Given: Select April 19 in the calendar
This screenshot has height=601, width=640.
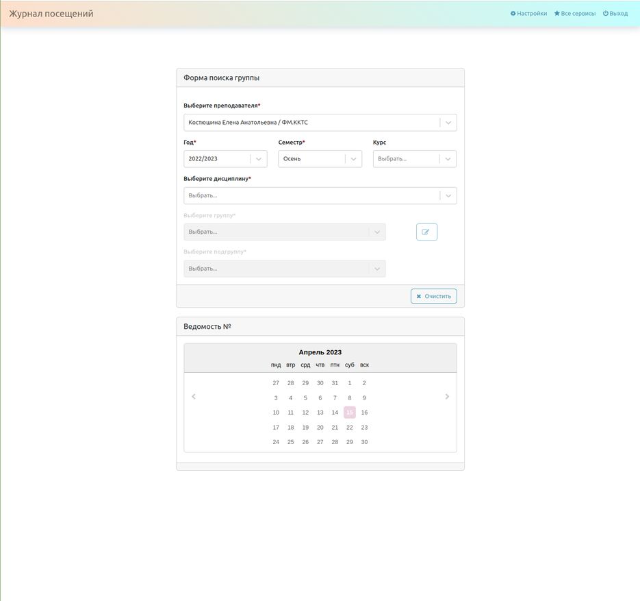Looking at the screenshot, I should tap(305, 428).
